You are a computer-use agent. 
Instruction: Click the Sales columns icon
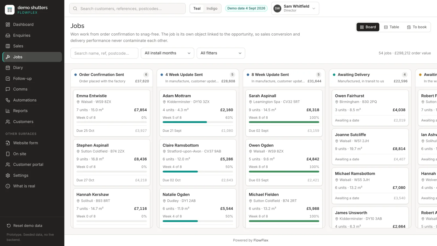point(8,46)
